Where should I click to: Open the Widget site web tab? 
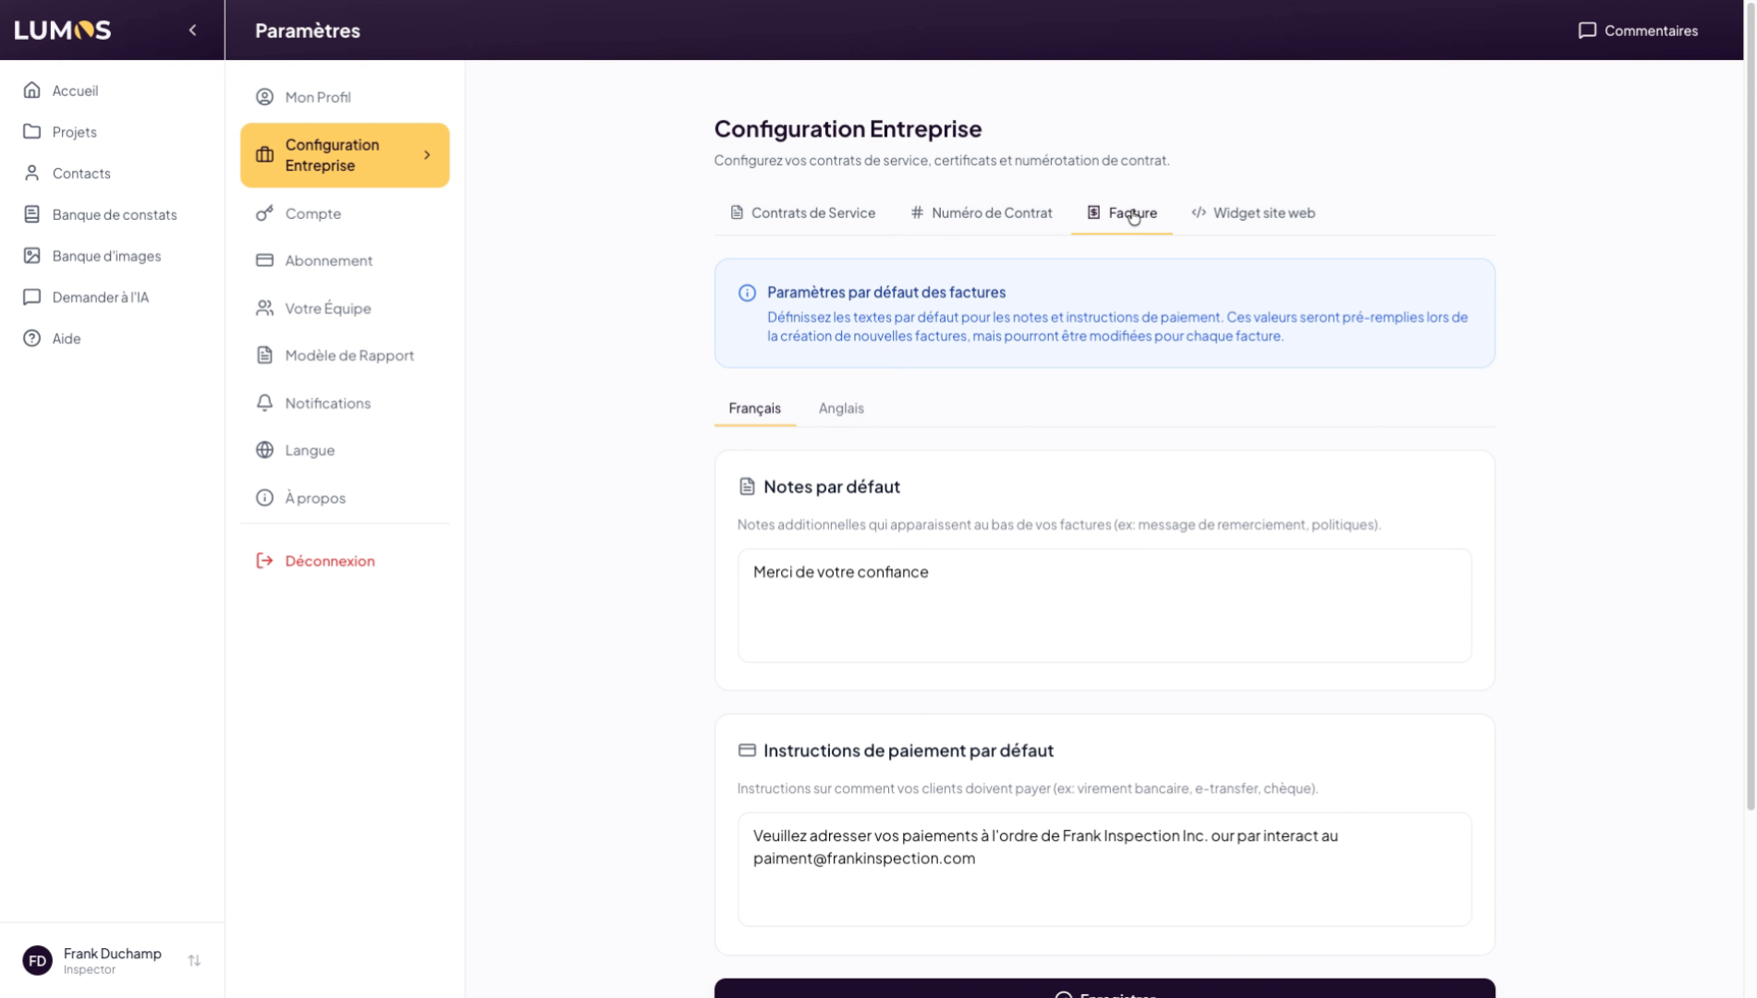[1252, 213]
